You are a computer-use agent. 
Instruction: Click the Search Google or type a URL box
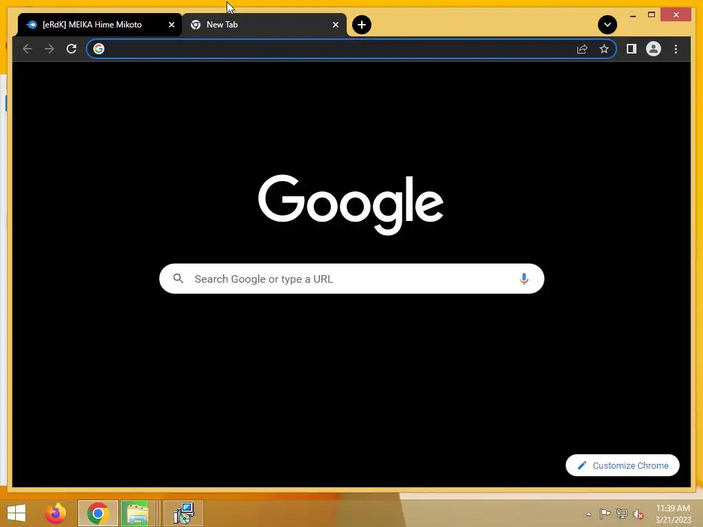click(351, 279)
